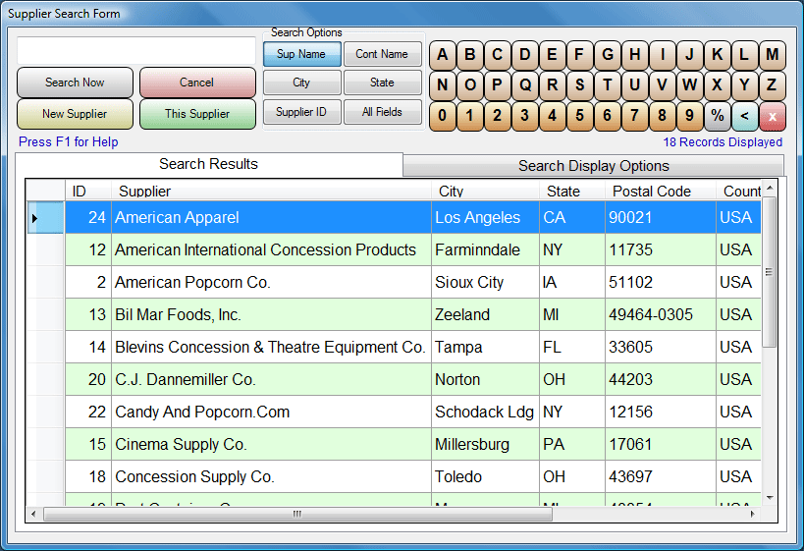
Task: Click postal code 49464-0305 cell
Action: tap(661, 314)
